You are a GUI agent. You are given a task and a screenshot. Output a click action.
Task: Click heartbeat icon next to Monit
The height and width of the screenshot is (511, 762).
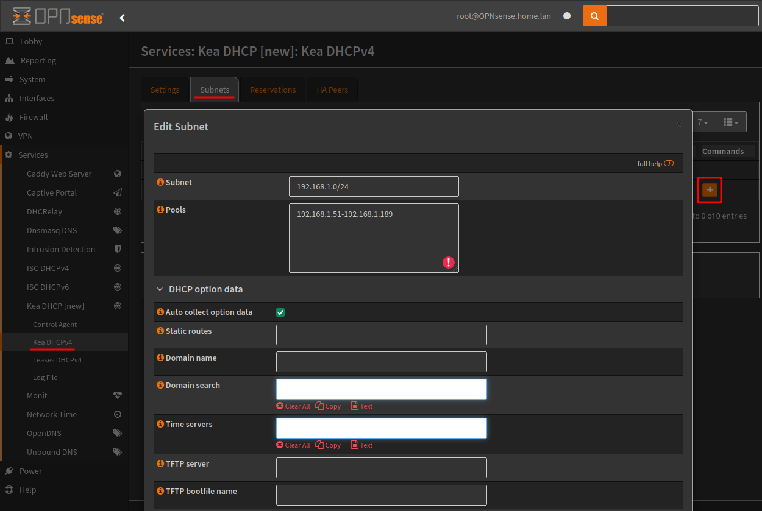tap(118, 395)
